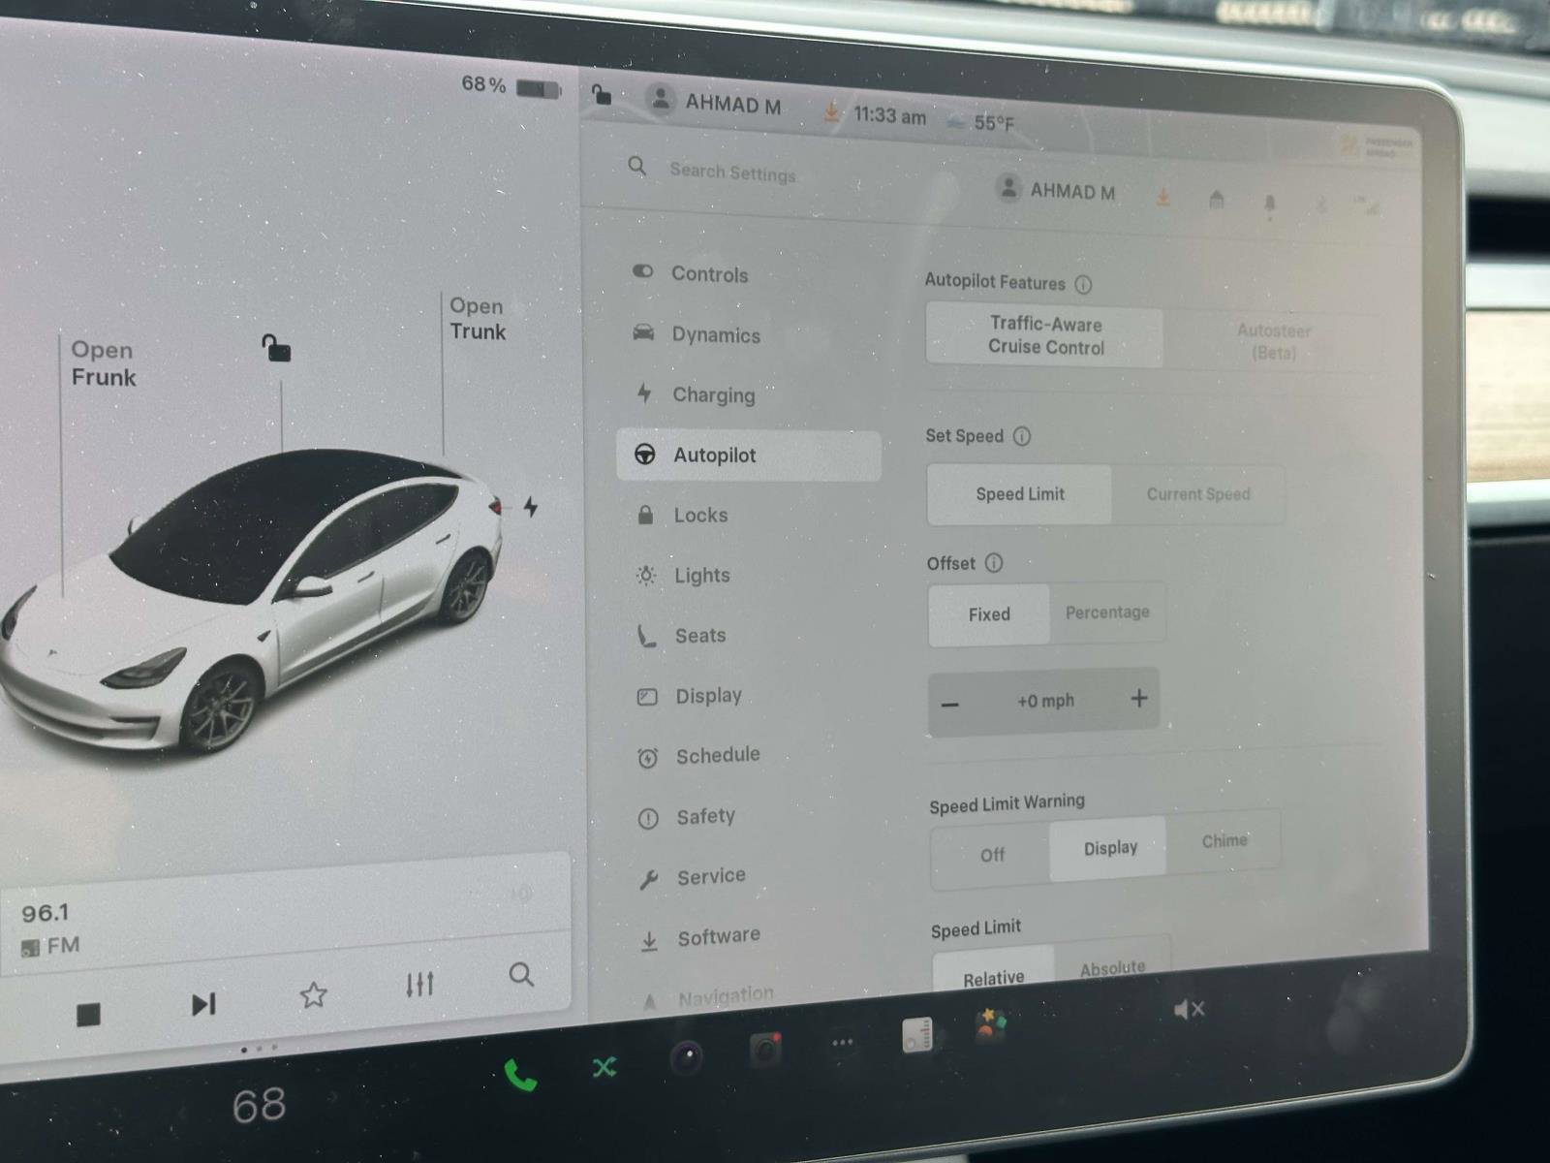This screenshot has width=1550, height=1163.
Task: Set speed mode to Current Speed
Action: [1198, 494]
